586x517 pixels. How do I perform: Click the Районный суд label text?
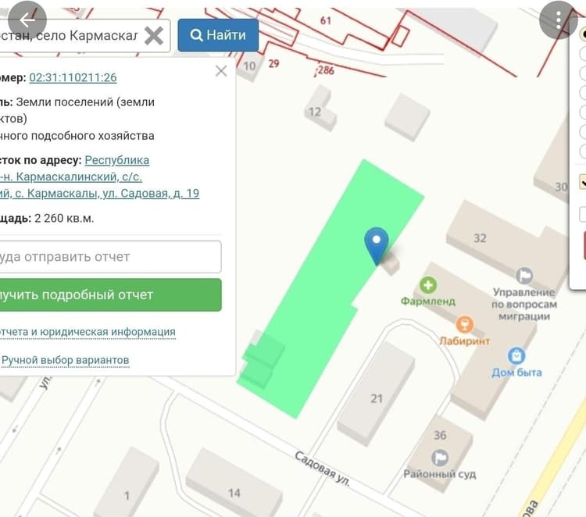coord(439,474)
